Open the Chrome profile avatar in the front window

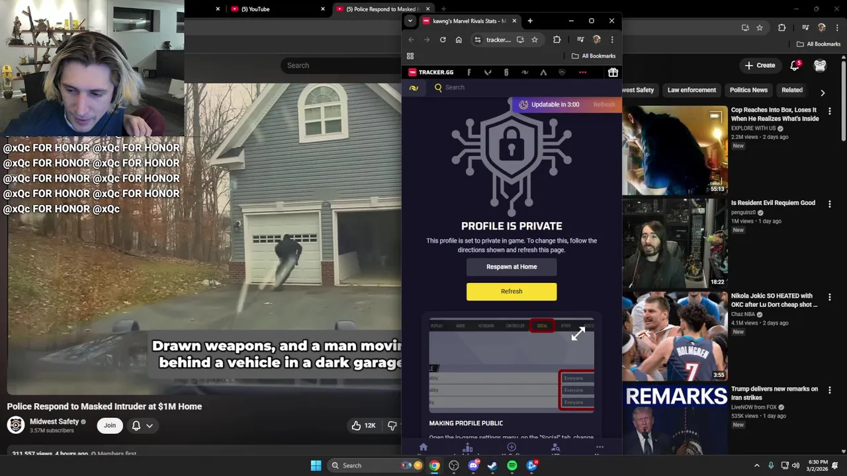[596, 40]
